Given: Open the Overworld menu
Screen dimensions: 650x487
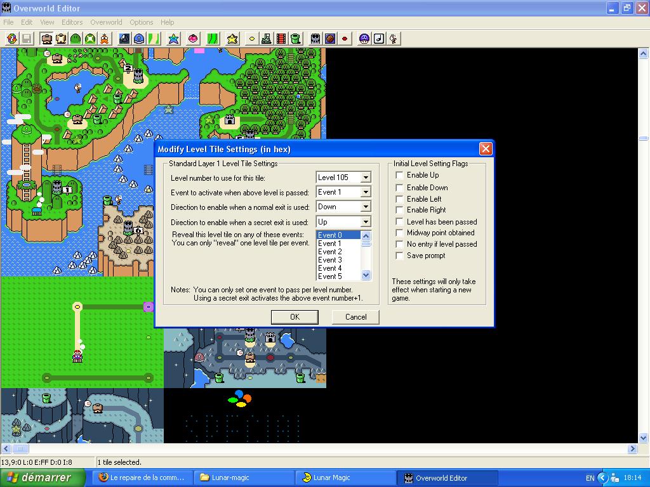Looking at the screenshot, I should tap(106, 22).
